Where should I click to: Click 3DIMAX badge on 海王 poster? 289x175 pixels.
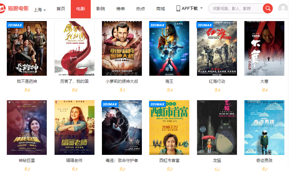pos(157,25)
